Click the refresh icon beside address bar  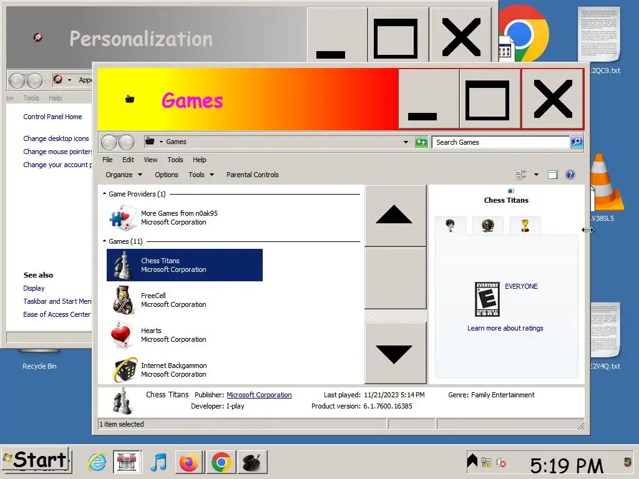pyautogui.click(x=421, y=142)
